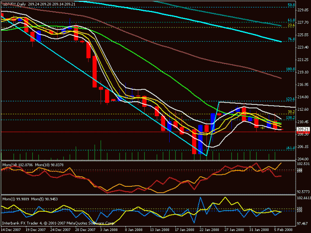Click the 219.10 price axis value
Viewport: 311px width, 233px height.
[303, 72]
